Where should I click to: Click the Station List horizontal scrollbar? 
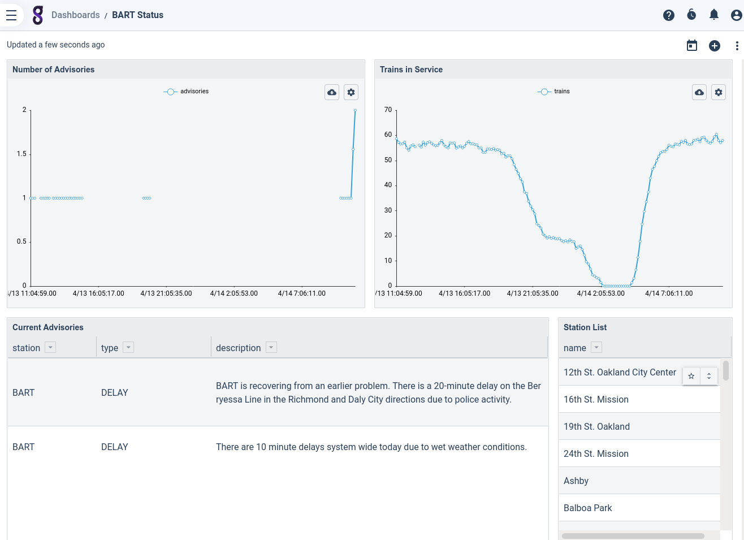pos(633,536)
